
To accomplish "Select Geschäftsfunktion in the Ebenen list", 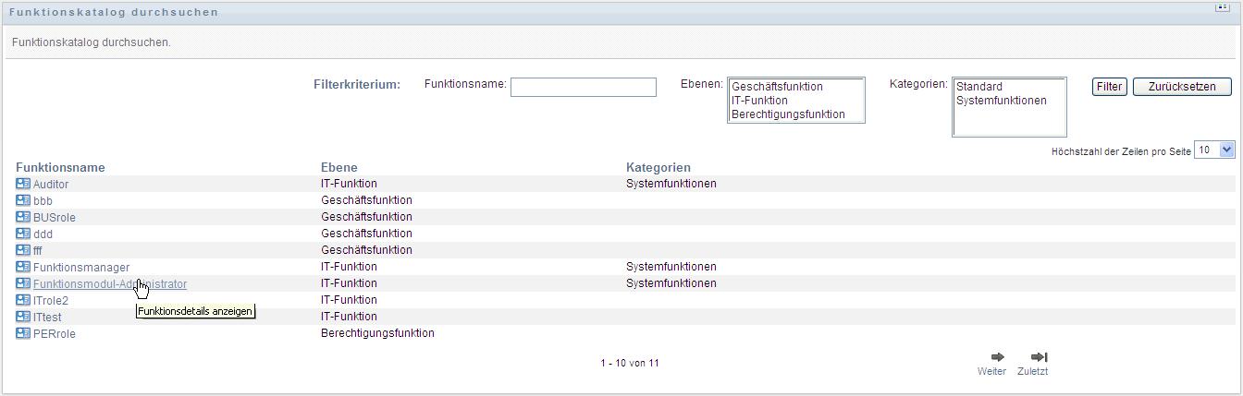I will [777, 87].
